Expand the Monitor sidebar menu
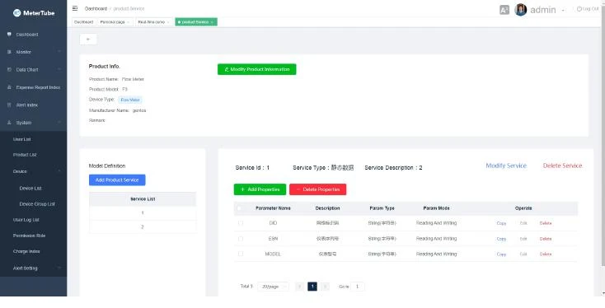This screenshot has width=605, height=308. (x=33, y=52)
